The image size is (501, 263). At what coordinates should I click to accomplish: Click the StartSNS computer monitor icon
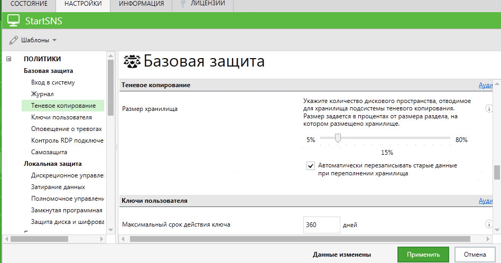click(x=13, y=21)
